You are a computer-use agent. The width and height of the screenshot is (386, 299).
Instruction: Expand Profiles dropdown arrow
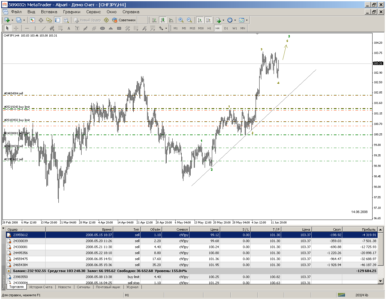(24, 20)
